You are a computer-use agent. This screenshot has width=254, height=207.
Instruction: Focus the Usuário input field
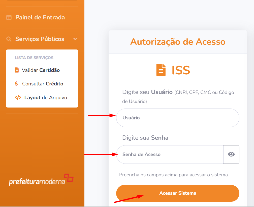tap(178, 118)
